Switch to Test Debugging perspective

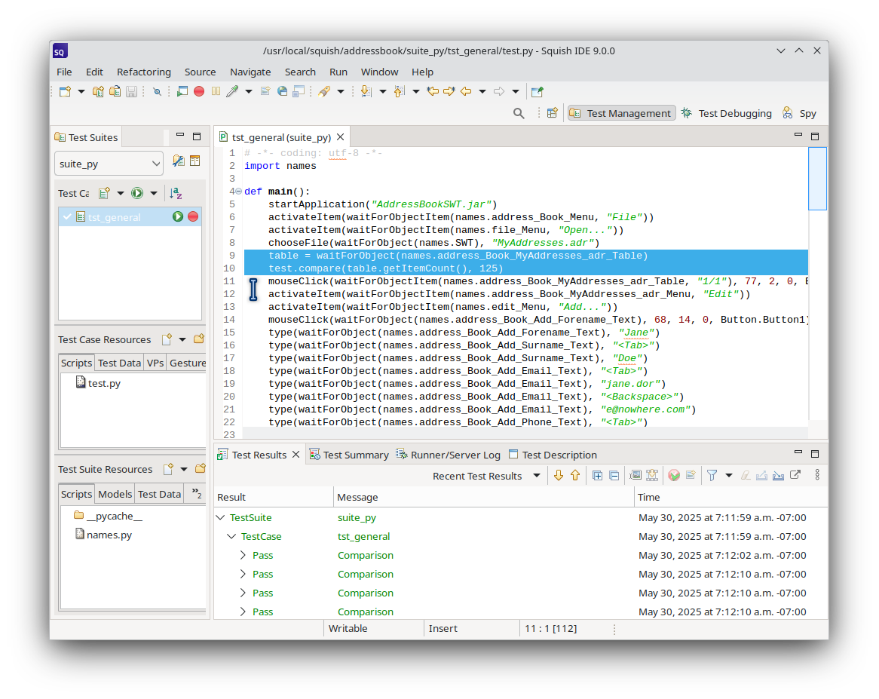coord(726,113)
